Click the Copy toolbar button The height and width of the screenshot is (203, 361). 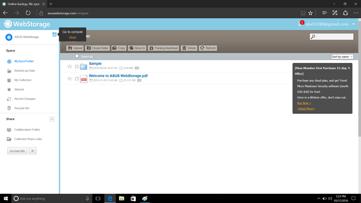click(x=119, y=48)
